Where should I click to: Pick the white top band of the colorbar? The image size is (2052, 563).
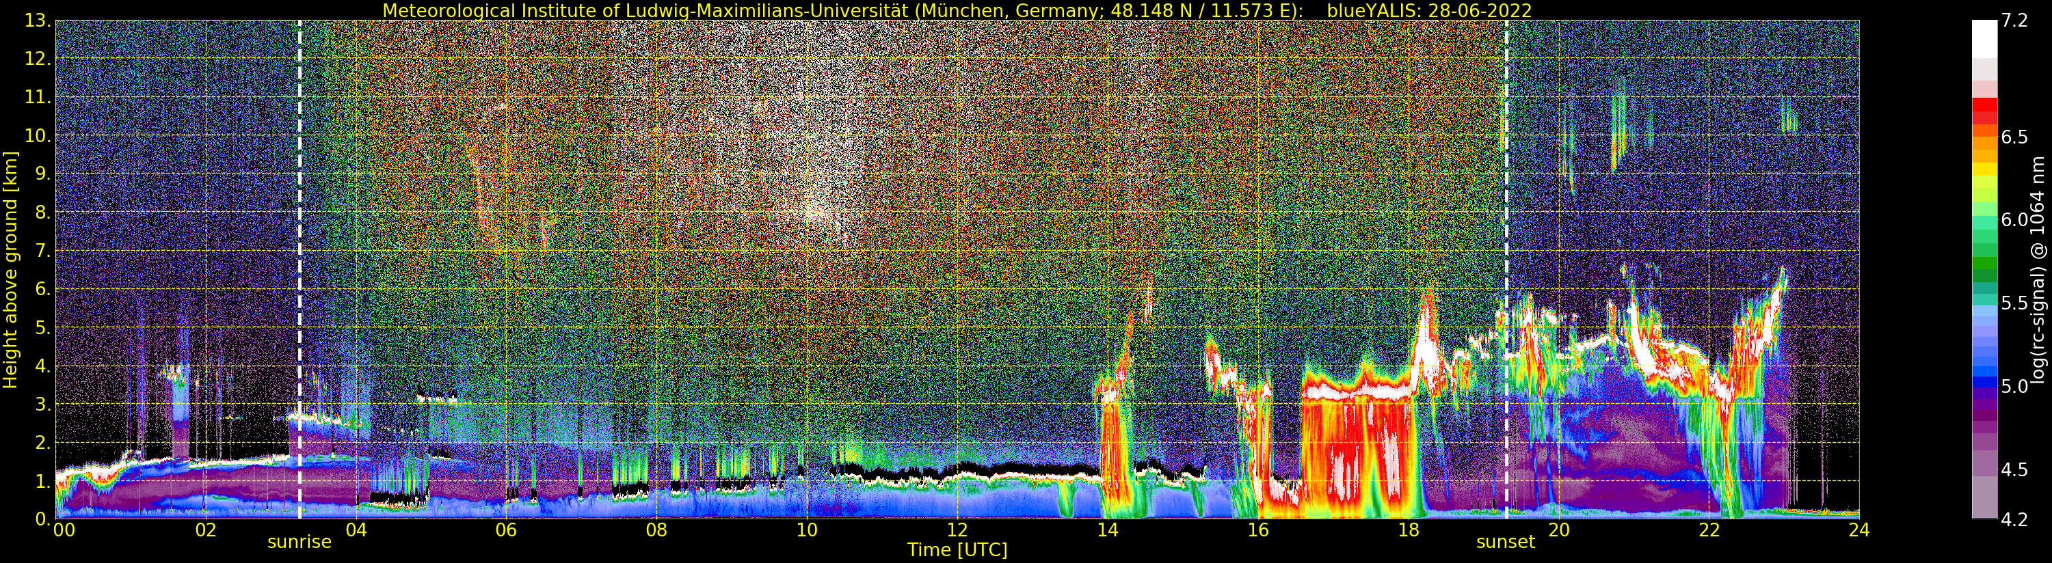pyautogui.click(x=1984, y=40)
